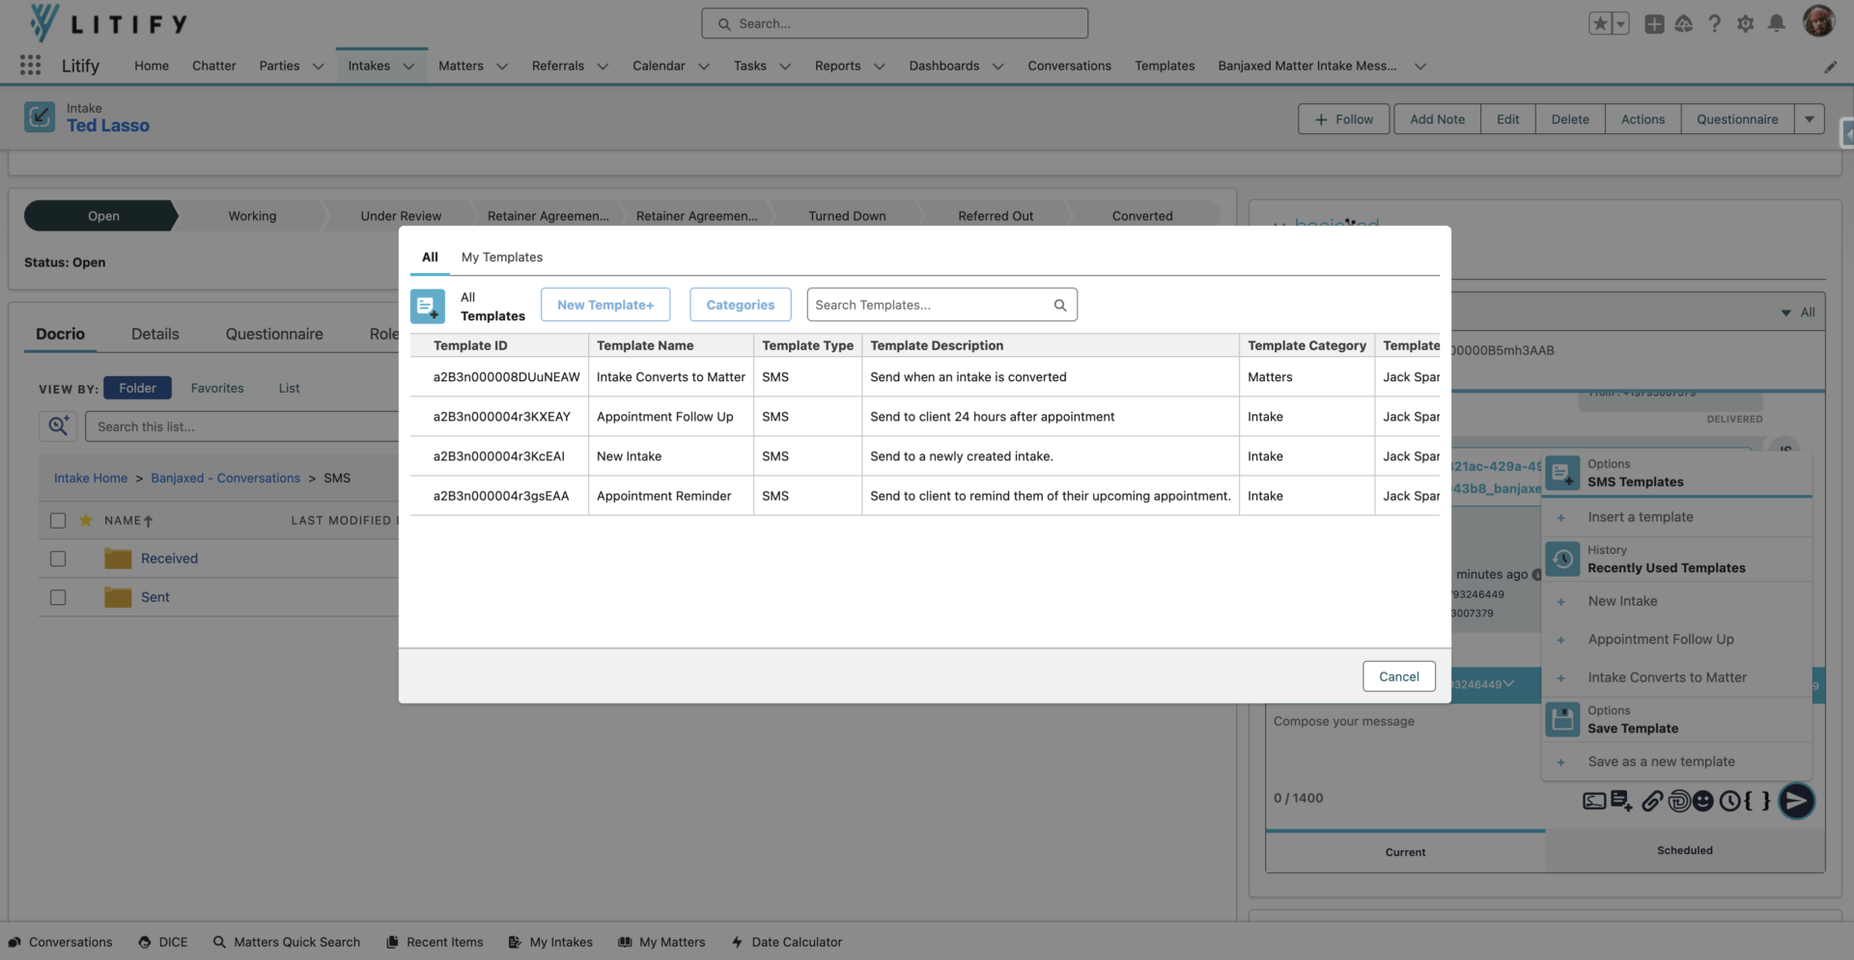
Task: Click the global actions plus icon
Action: (x=1654, y=23)
